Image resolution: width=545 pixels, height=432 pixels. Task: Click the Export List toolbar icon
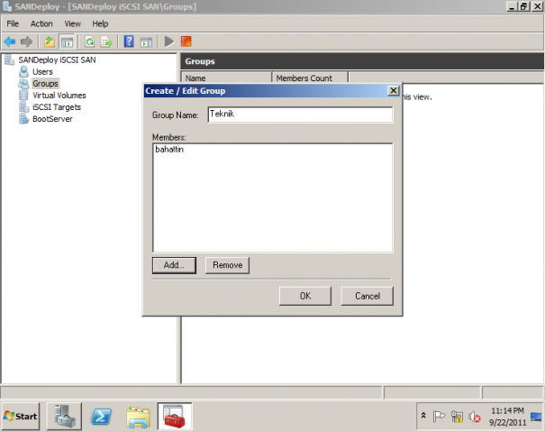click(x=106, y=41)
